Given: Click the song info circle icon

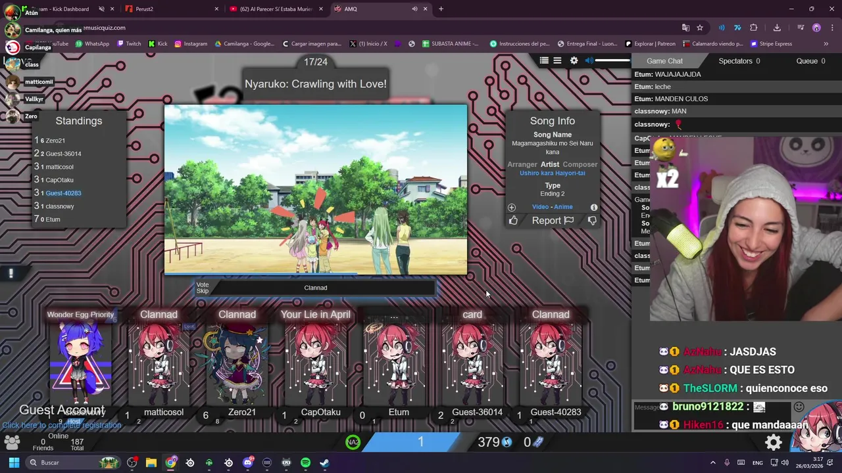Looking at the screenshot, I should [594, 207].
